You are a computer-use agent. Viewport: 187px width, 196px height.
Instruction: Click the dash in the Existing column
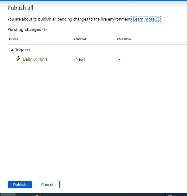coord(120,59)
